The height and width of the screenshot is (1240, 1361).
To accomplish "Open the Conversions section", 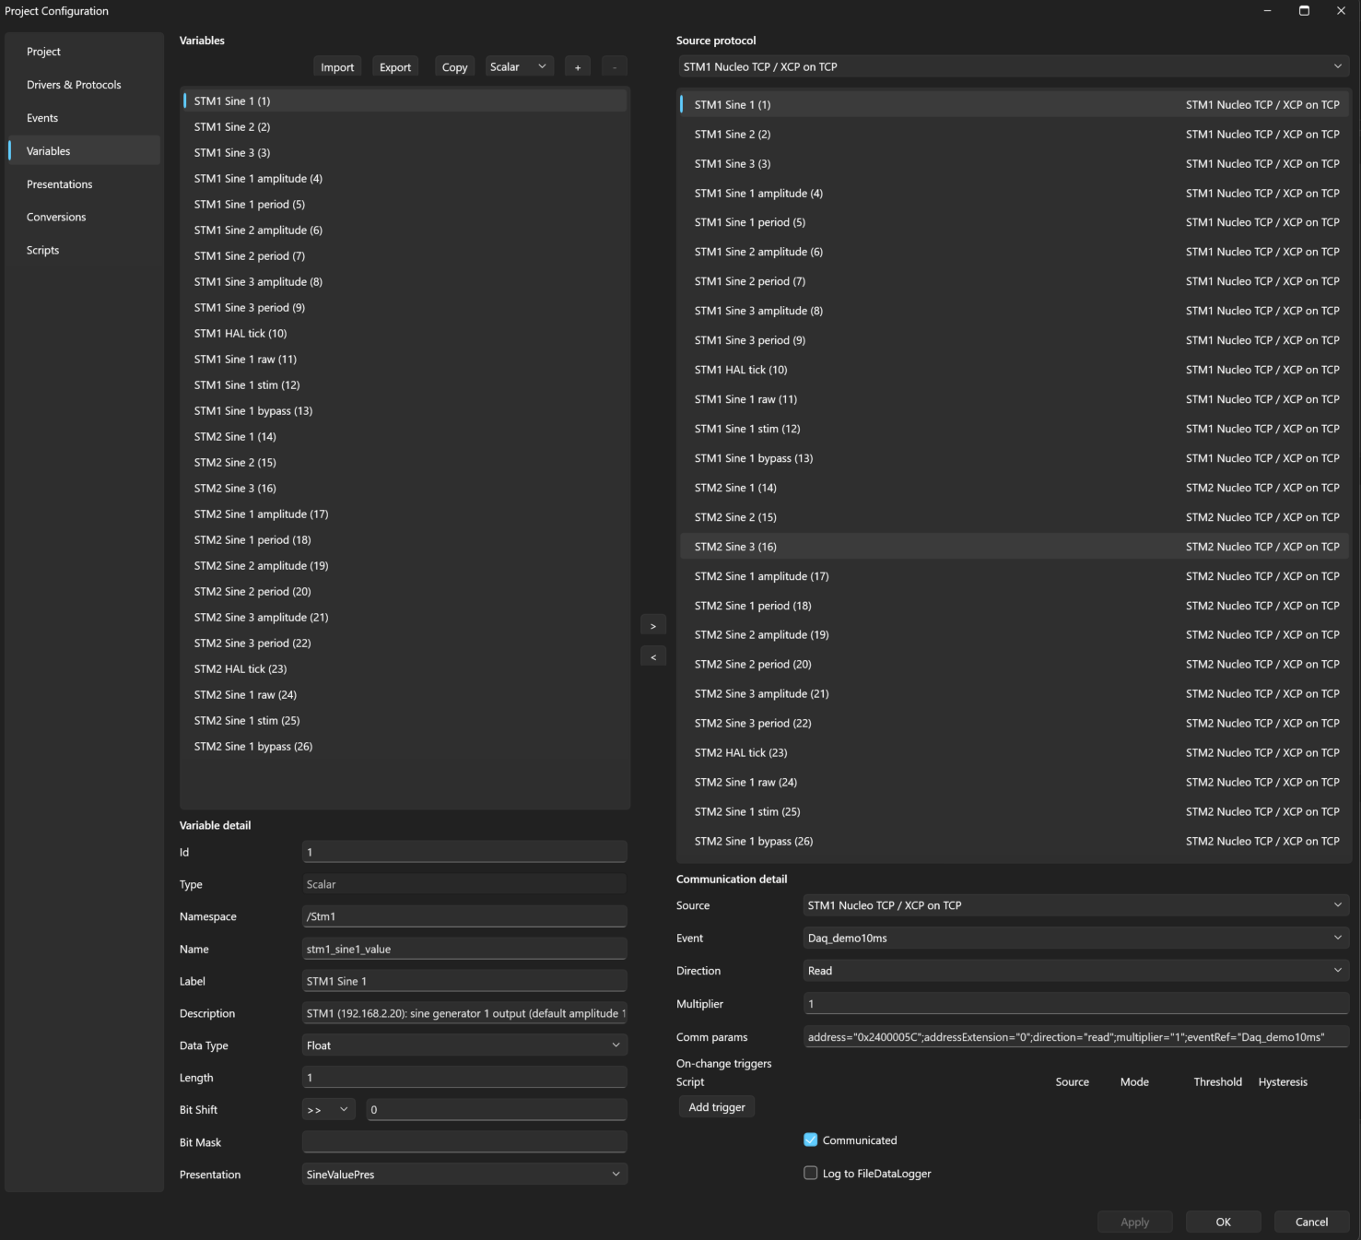I will [85, 218].
